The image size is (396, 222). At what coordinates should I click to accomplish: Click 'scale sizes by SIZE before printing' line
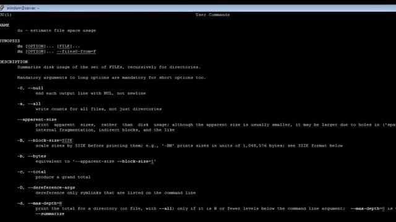tap(189, 146)
